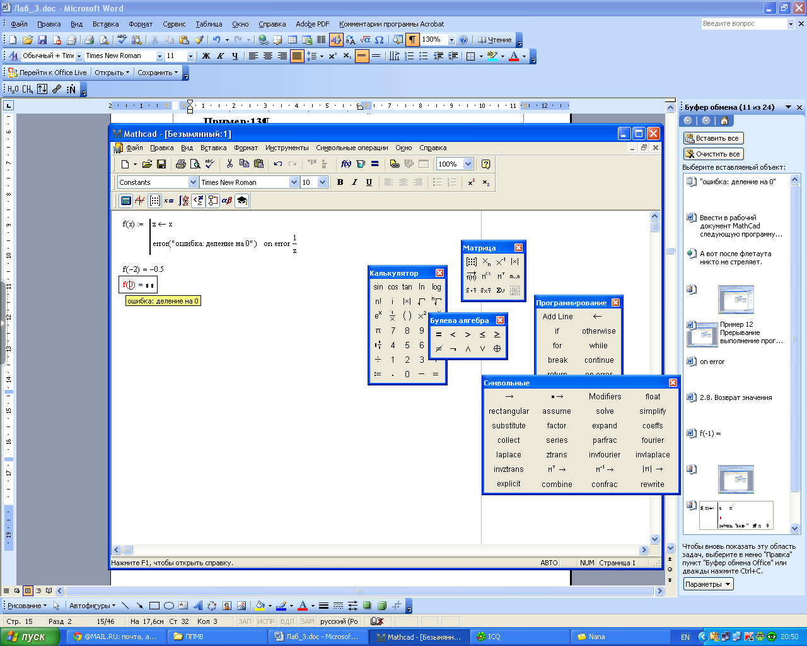The width and height of the screenshot is (807, 646).
Task: Open Mathcad Help question mark icon
Action: pos(485,164)
